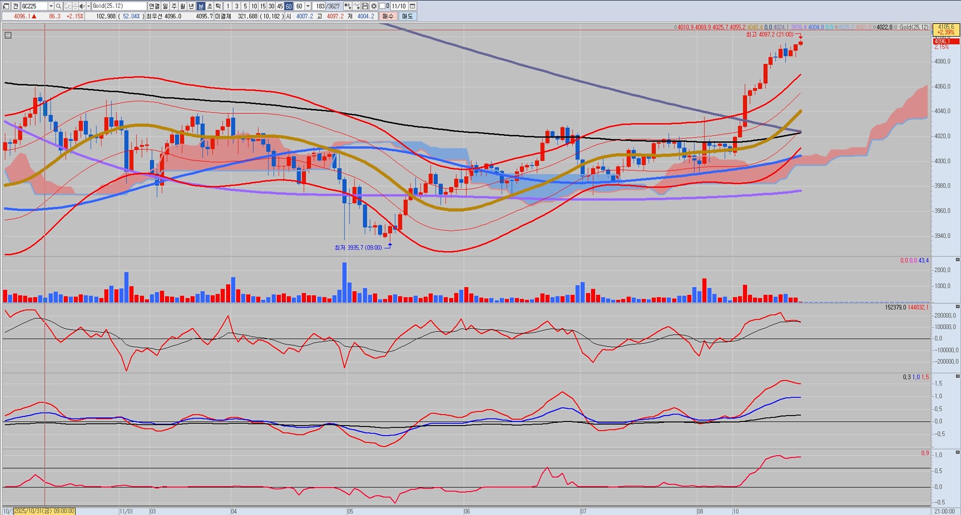Open the GCZ25 symbol code dropdown
The image size is (961, 515).
click(51, 6)
